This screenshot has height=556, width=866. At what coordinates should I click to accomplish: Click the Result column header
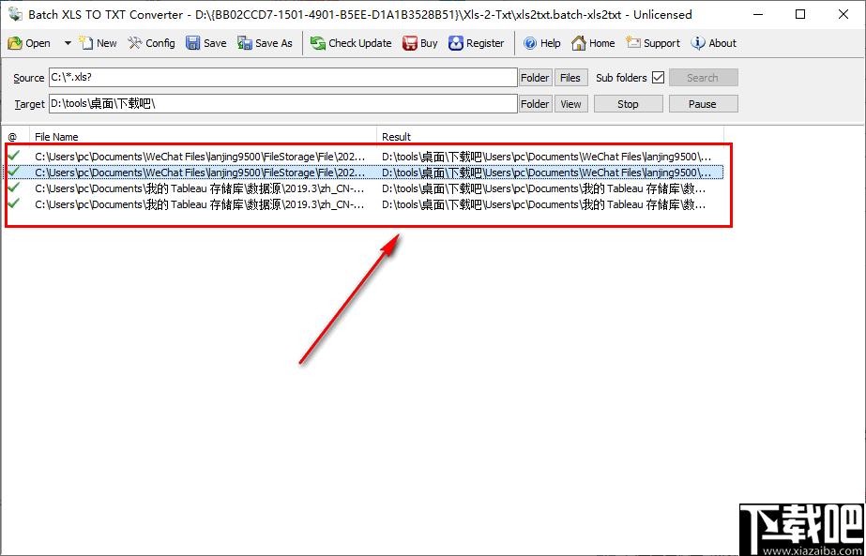tap(550, 136)
